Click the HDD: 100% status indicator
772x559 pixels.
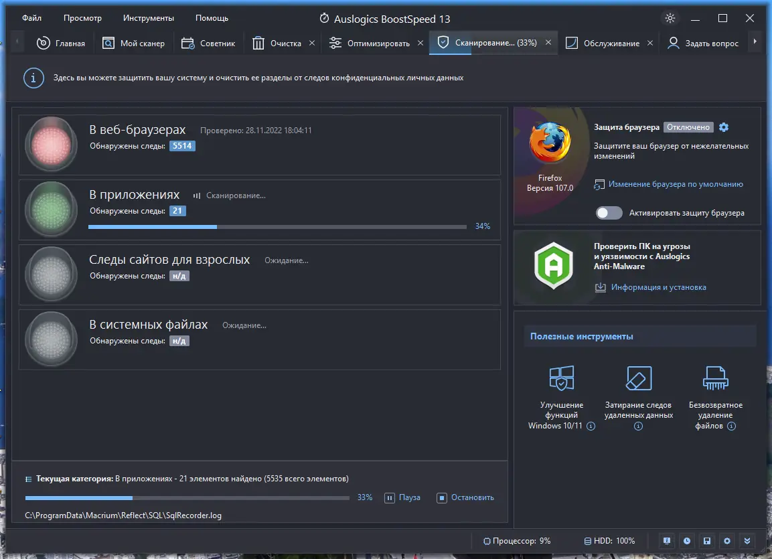tap(609, 541)
